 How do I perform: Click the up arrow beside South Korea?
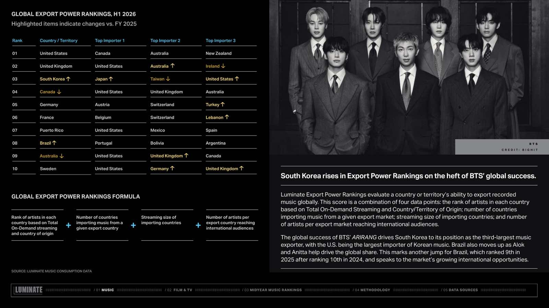point(68,79)
